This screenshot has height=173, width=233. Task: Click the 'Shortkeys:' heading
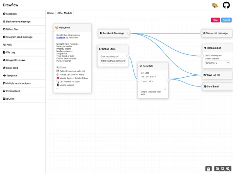click(x=61, y=67)
